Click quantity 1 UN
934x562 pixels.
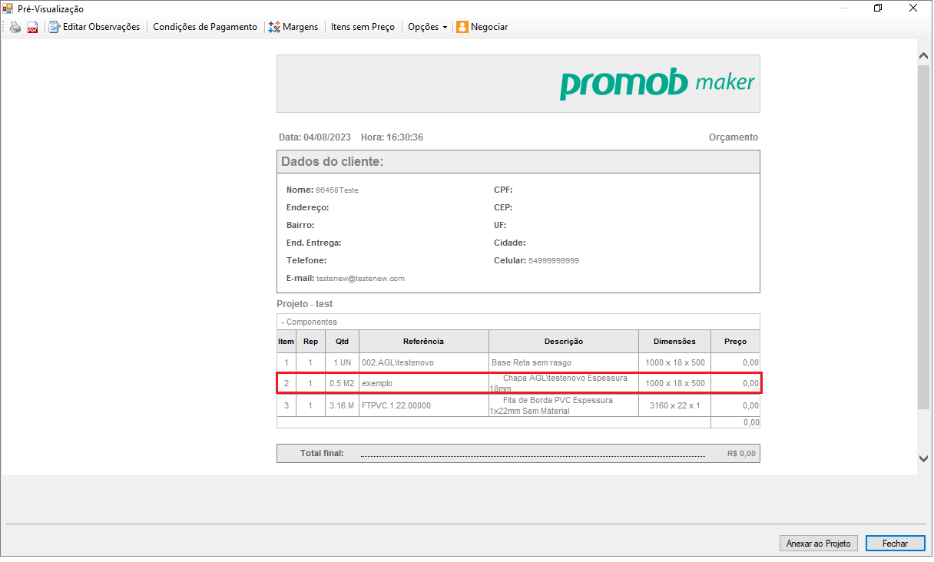point(343,362)
